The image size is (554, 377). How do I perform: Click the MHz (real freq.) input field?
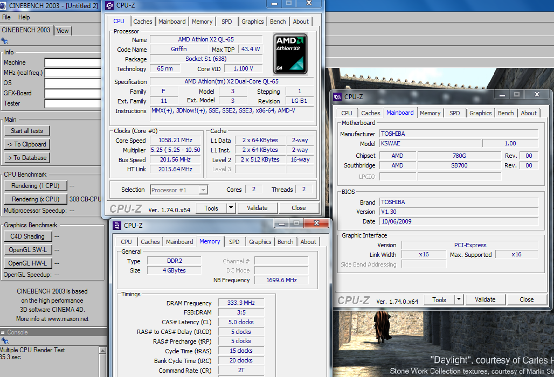click(x=73, y=73)
